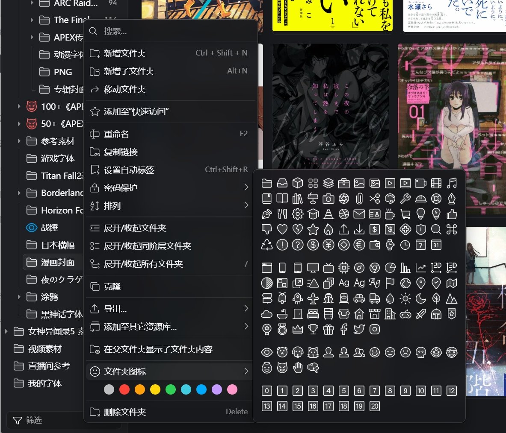The height and width of the screenshot is (433, 506).
Task: Pick the house icon
Action: [359, 314]
